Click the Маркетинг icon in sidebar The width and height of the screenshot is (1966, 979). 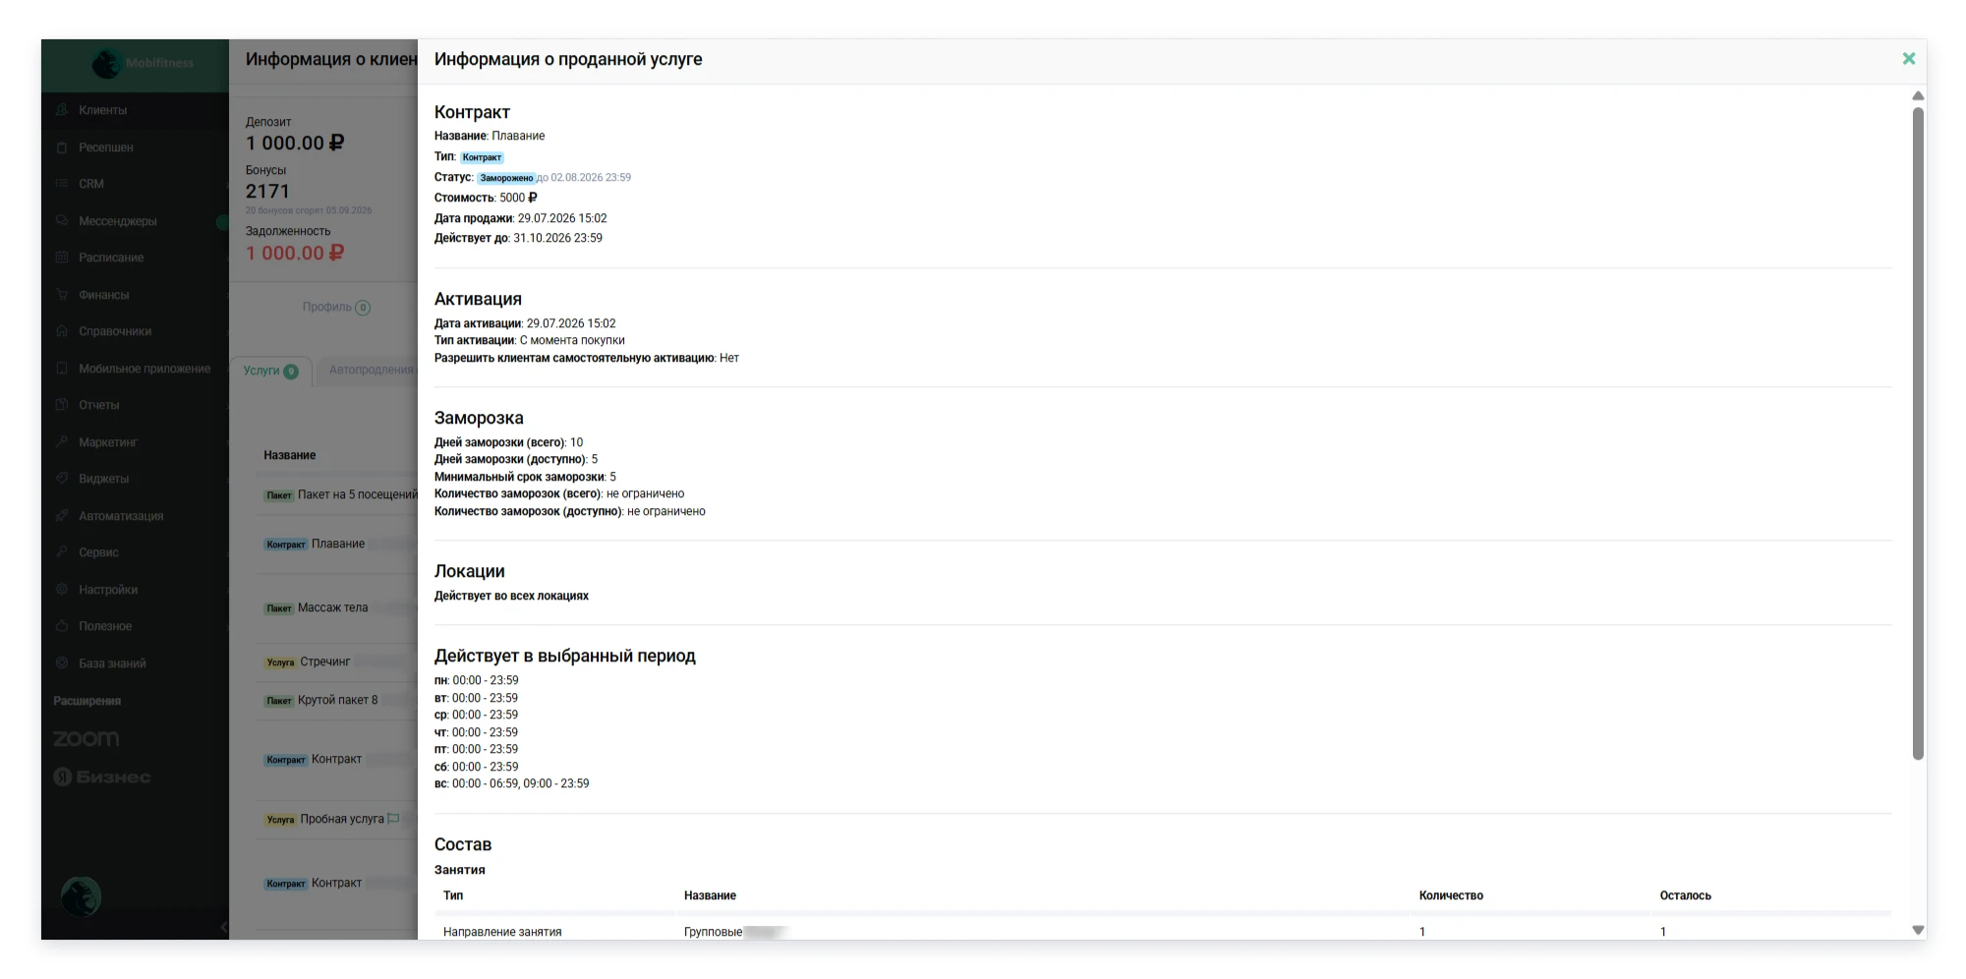[x=62, y=442]
